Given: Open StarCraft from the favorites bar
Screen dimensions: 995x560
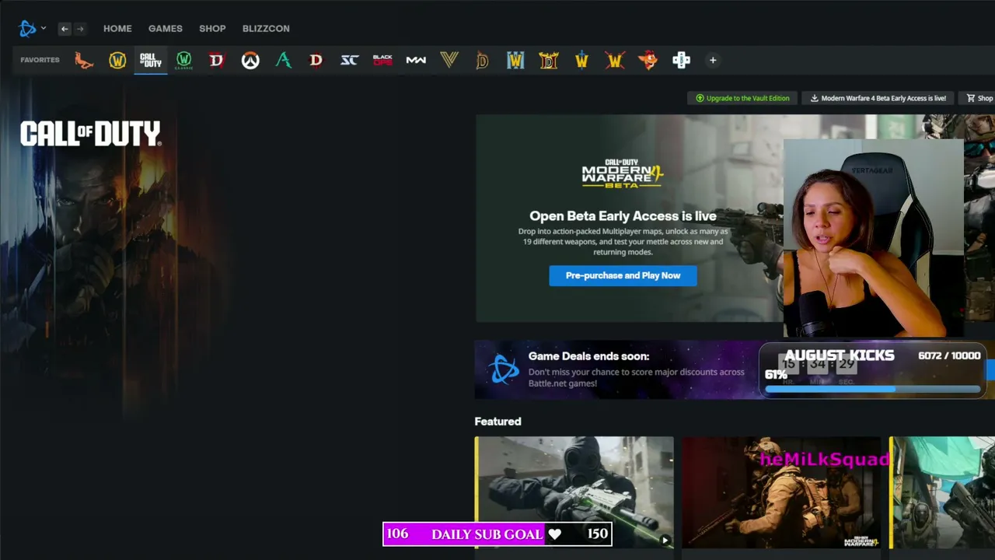Looking at the screenshot, I should [349, 60].
